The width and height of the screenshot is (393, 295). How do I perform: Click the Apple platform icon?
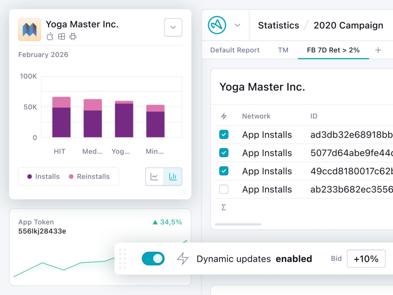tap(50, 36)
